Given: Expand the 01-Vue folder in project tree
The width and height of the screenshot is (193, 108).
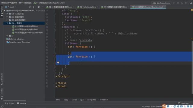Looking at the screenshot, I should point(7,14).
